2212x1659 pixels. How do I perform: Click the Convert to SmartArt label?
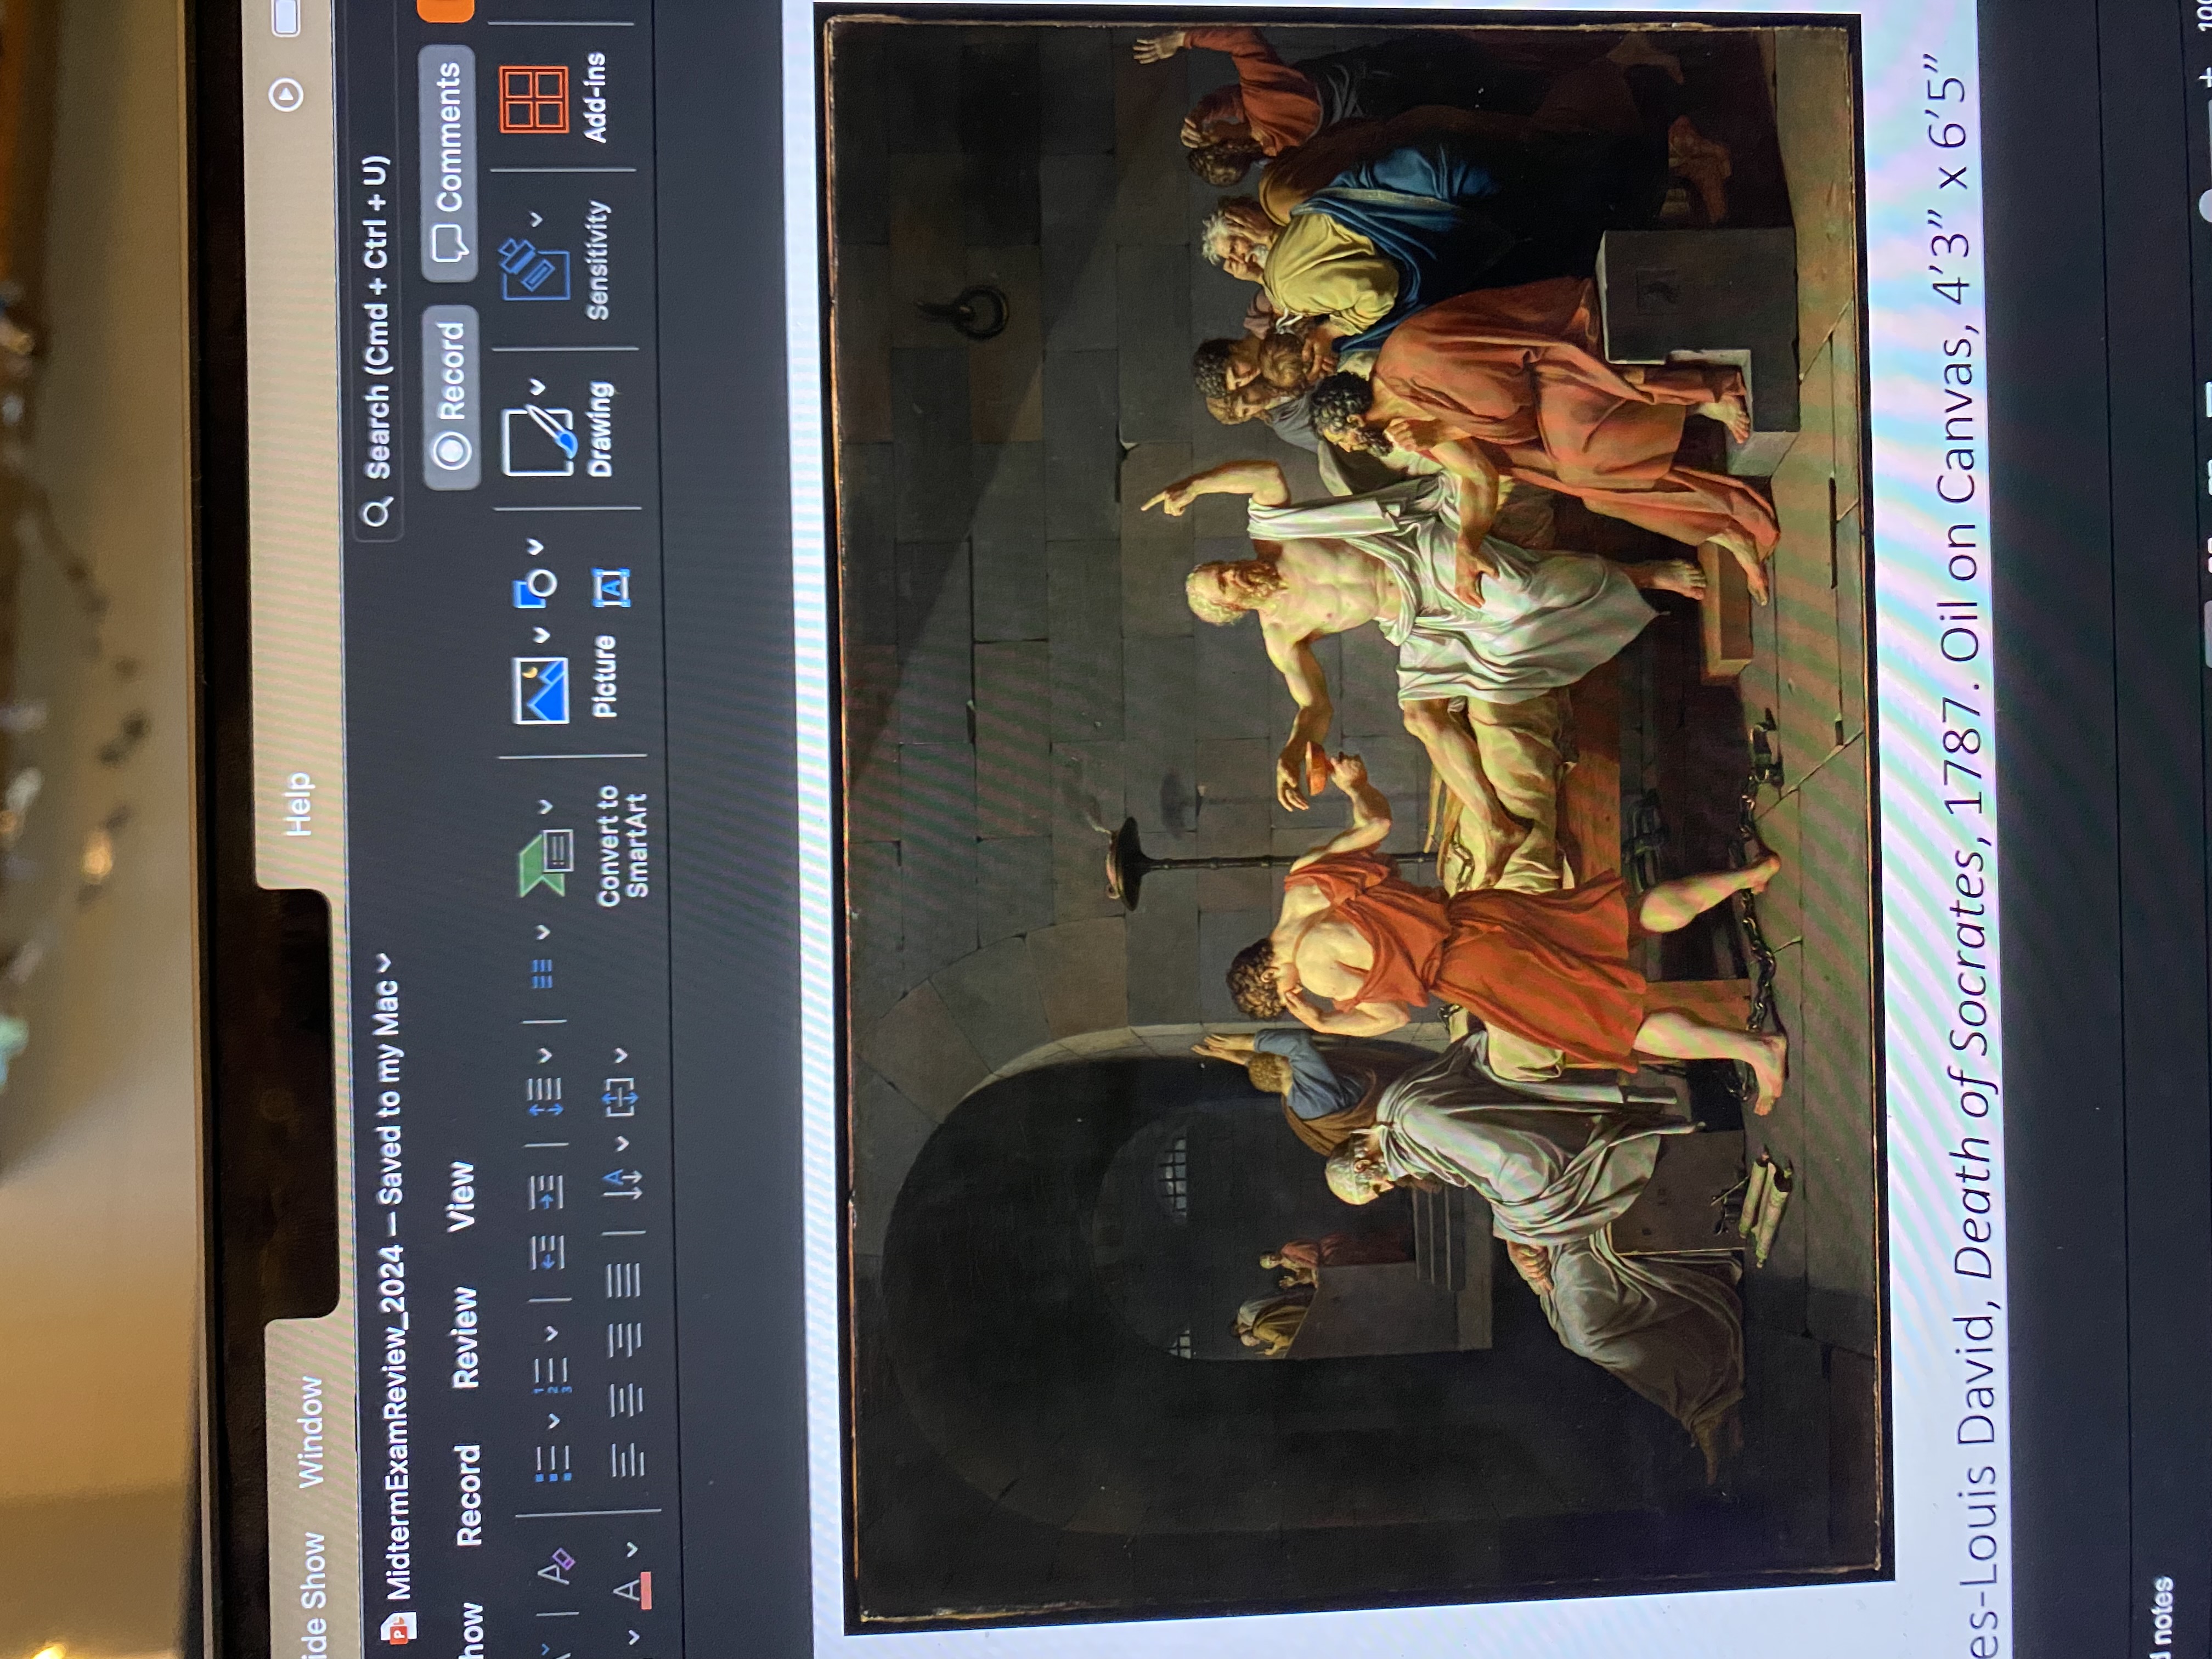point(623,846)
